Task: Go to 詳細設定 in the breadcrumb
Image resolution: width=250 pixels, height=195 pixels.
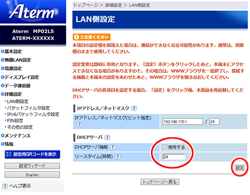Action: pos(113,5)
